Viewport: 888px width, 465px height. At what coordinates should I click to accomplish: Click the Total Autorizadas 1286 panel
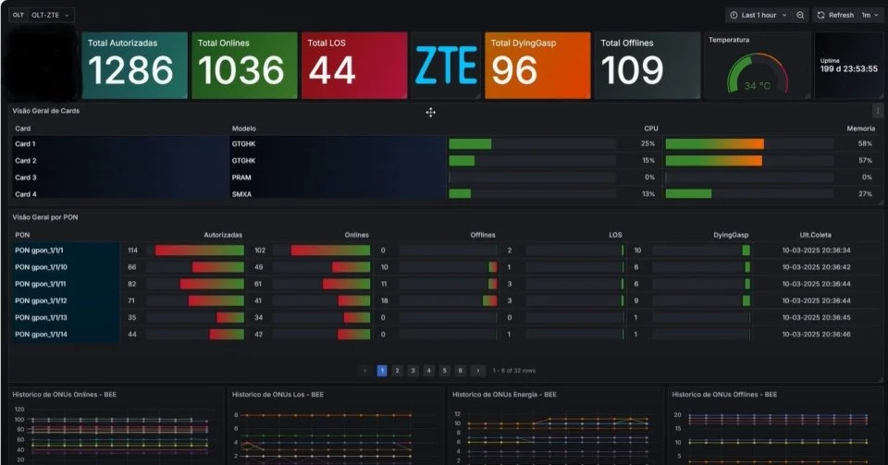134,65
